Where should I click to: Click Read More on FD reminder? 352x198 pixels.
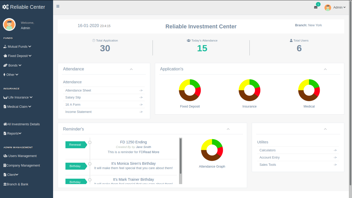[x=151, y=152]
